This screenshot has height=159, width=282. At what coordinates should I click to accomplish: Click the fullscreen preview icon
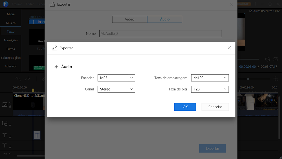(275, 59)
